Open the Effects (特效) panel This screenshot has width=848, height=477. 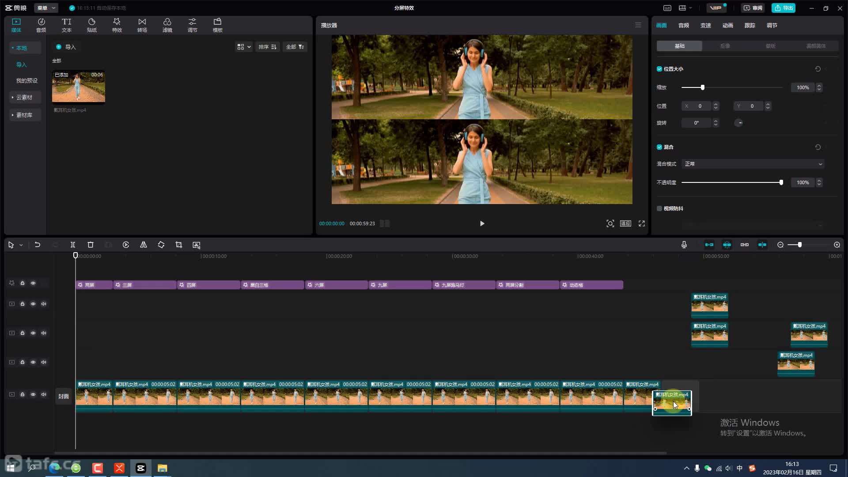click(117, 25)
